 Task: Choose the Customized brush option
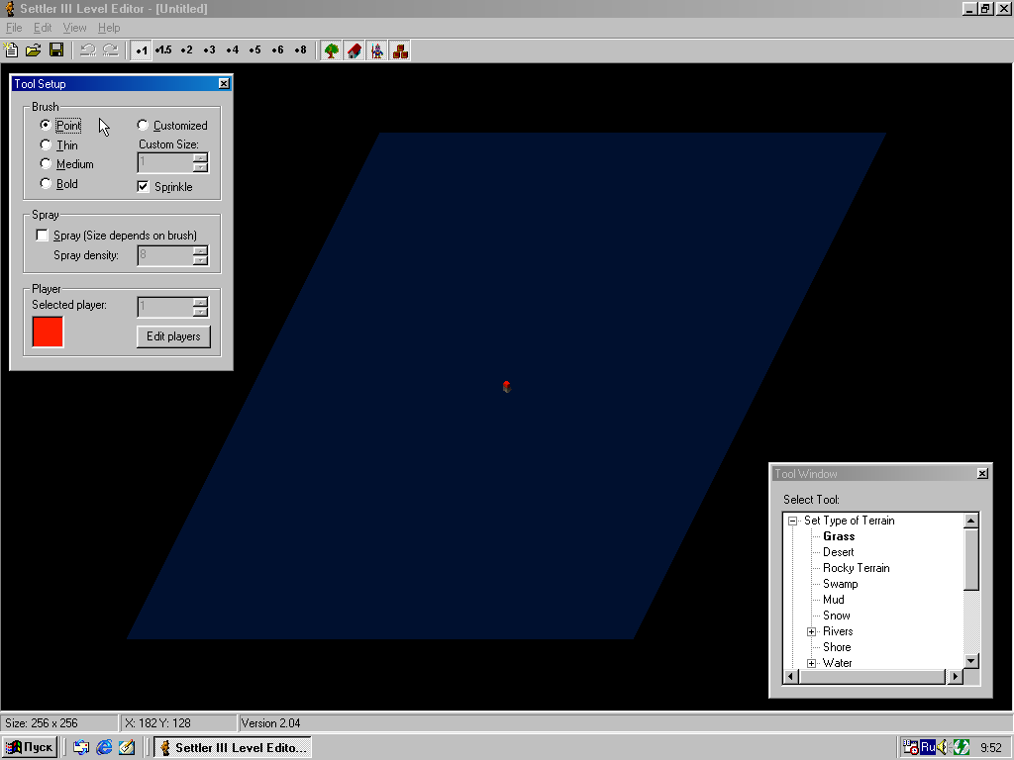(x=143, y=126)
